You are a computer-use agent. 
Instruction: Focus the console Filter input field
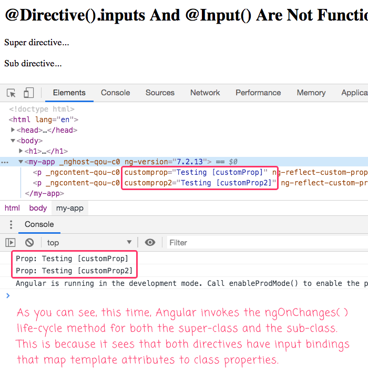click(x=268, y=243)
